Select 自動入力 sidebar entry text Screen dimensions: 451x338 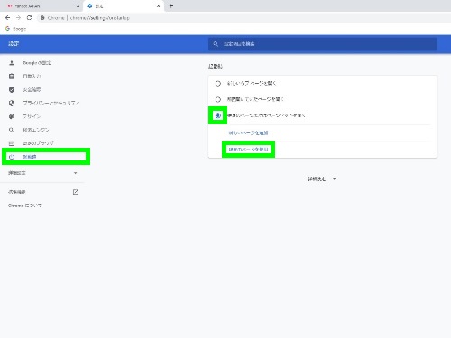coord(32,77)
